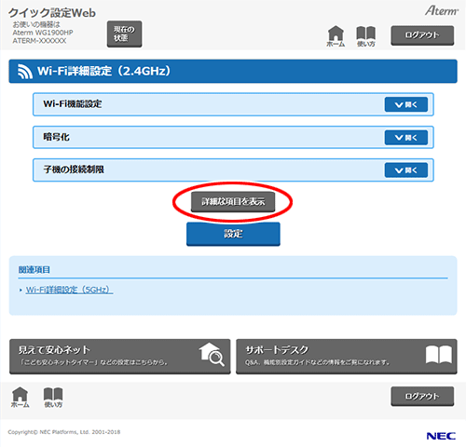This screenshot has height=447, width=466.
Task: Open the Wi-Fi詳細設定 (5GHz) link
Action: pos(69,290)
